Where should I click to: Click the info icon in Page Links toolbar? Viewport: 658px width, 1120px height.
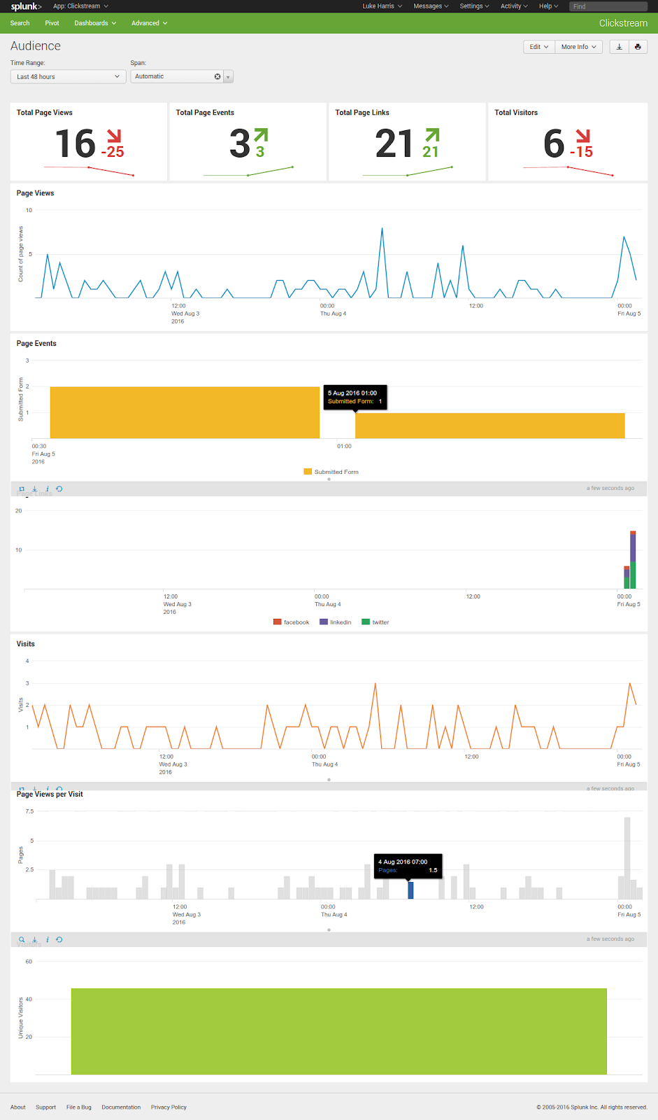click(48, 489)
